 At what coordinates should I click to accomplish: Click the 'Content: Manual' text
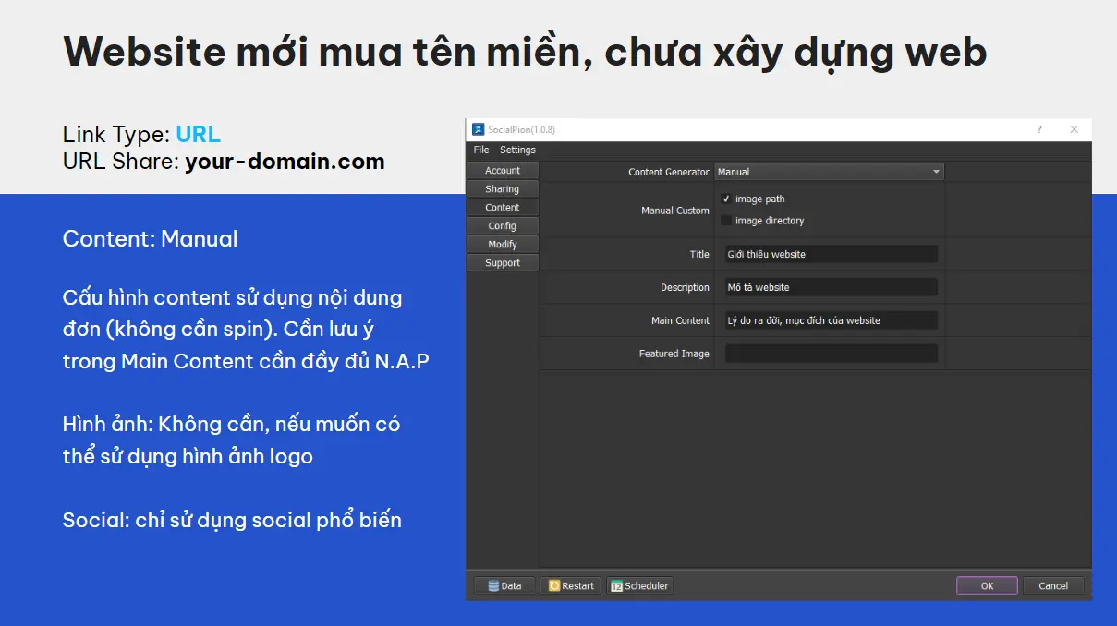(151, 238)
